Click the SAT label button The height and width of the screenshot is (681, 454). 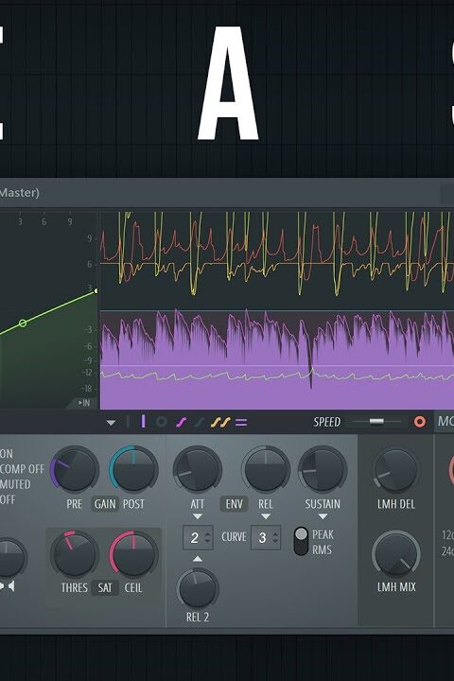pos(105,588)
